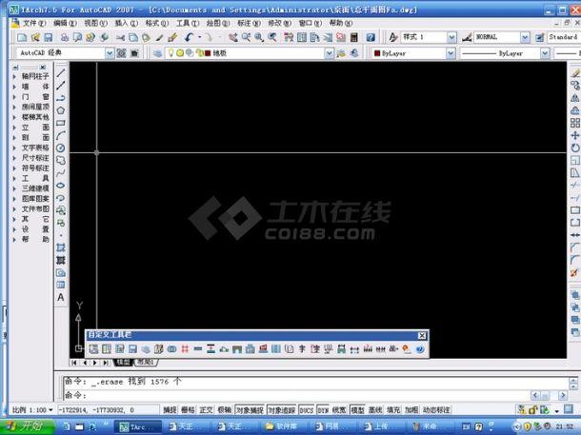This screenshot has height=435, width=581.
Task: Toggle 捕捉 snap mode in status bar
Action: tap(170, 410)
